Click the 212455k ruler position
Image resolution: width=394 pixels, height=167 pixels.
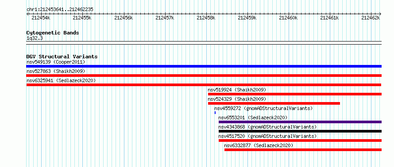pyautogui.click(x=82, y=18)
